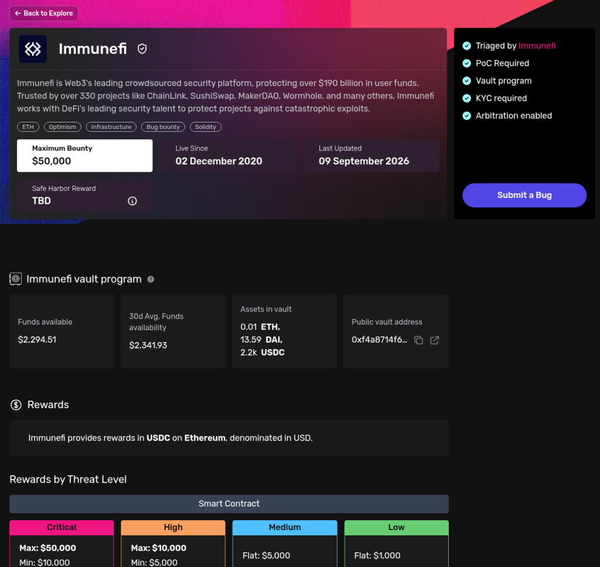This screenshot has width=600, height=567.
Task: Click the Live Since 02 December 2020 card
Action: pos(228,155)
